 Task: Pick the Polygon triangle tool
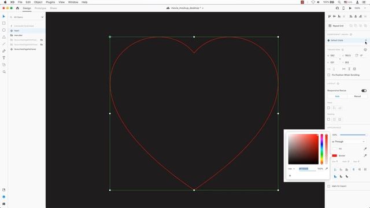(4, 37)
